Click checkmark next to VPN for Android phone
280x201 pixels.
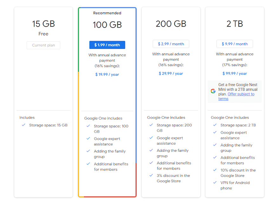(x=215, y=183)
